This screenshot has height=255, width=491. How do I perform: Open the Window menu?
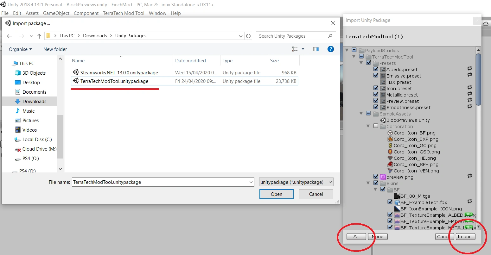pyautogui.click(x=157, y=13)
